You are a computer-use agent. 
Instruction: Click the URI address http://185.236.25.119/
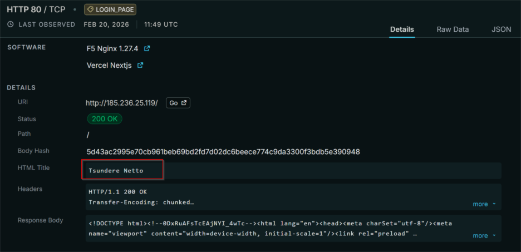(x=122, y=103)
